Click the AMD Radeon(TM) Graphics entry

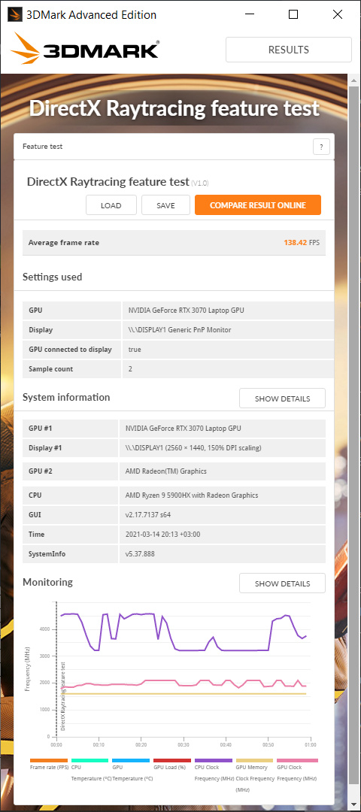pos(165,471)
